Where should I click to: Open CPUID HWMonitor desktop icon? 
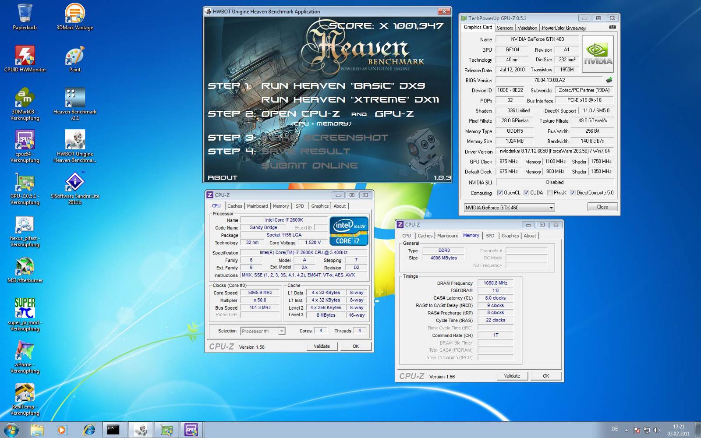coord(25,59)
